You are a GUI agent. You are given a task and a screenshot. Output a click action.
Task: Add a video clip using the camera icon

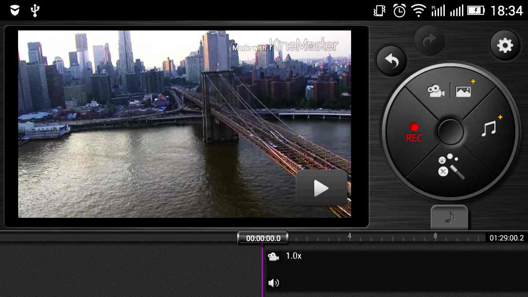[436, 92]
